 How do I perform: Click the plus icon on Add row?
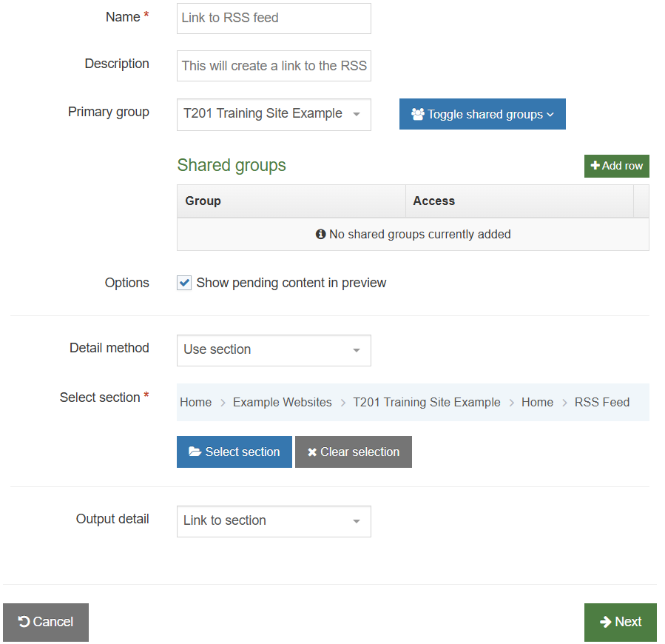point(596,166)
